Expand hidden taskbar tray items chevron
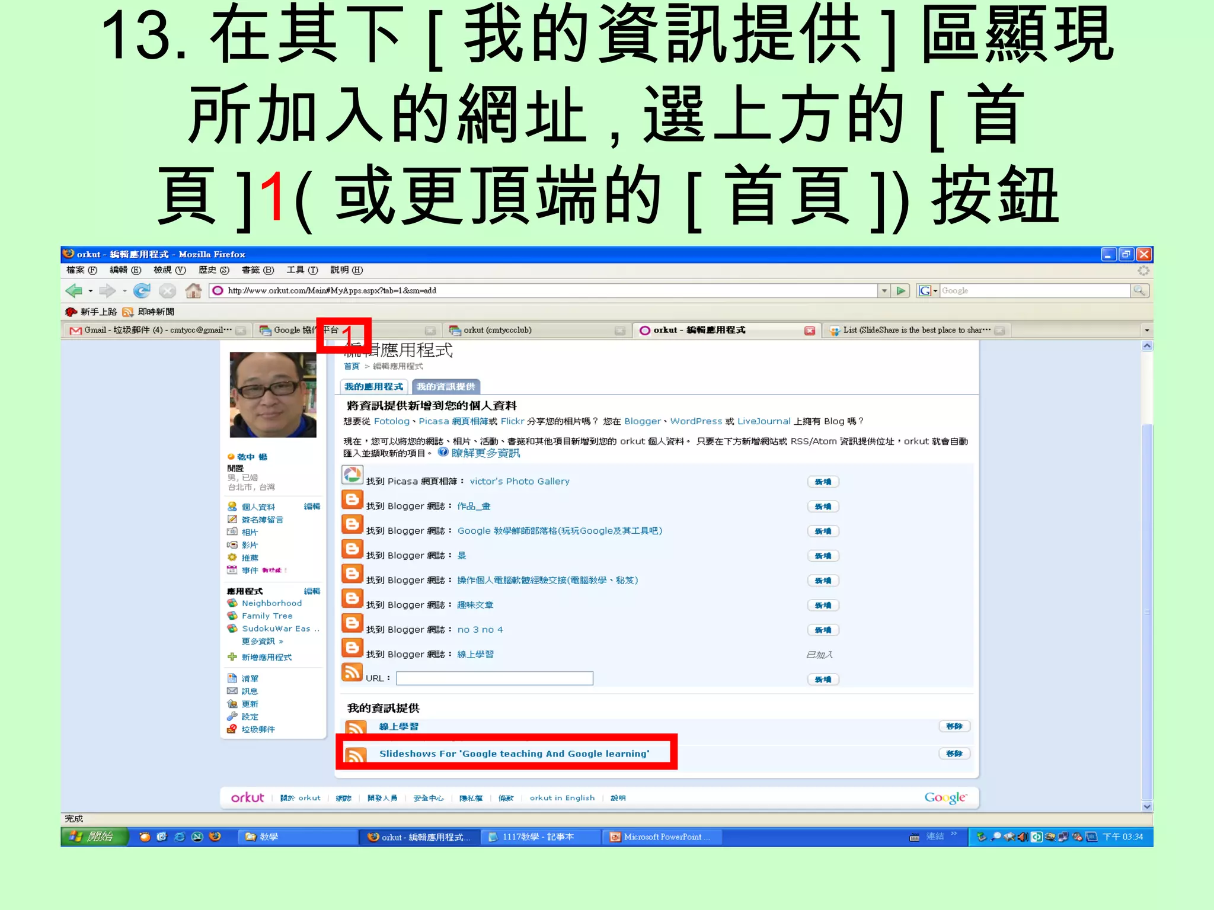This screenshot has height=910, width=1214. [x=954, y=834]
